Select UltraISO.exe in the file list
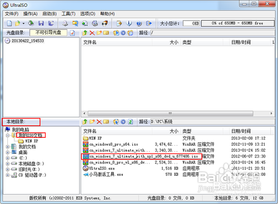The image size is (278, 204). click(102, 168)
